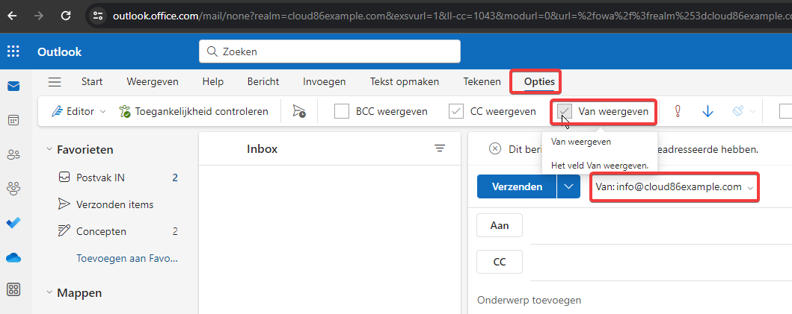792x314 pixels.
Task: Open the To Do checkmark app
Action: tap(13, 222)
